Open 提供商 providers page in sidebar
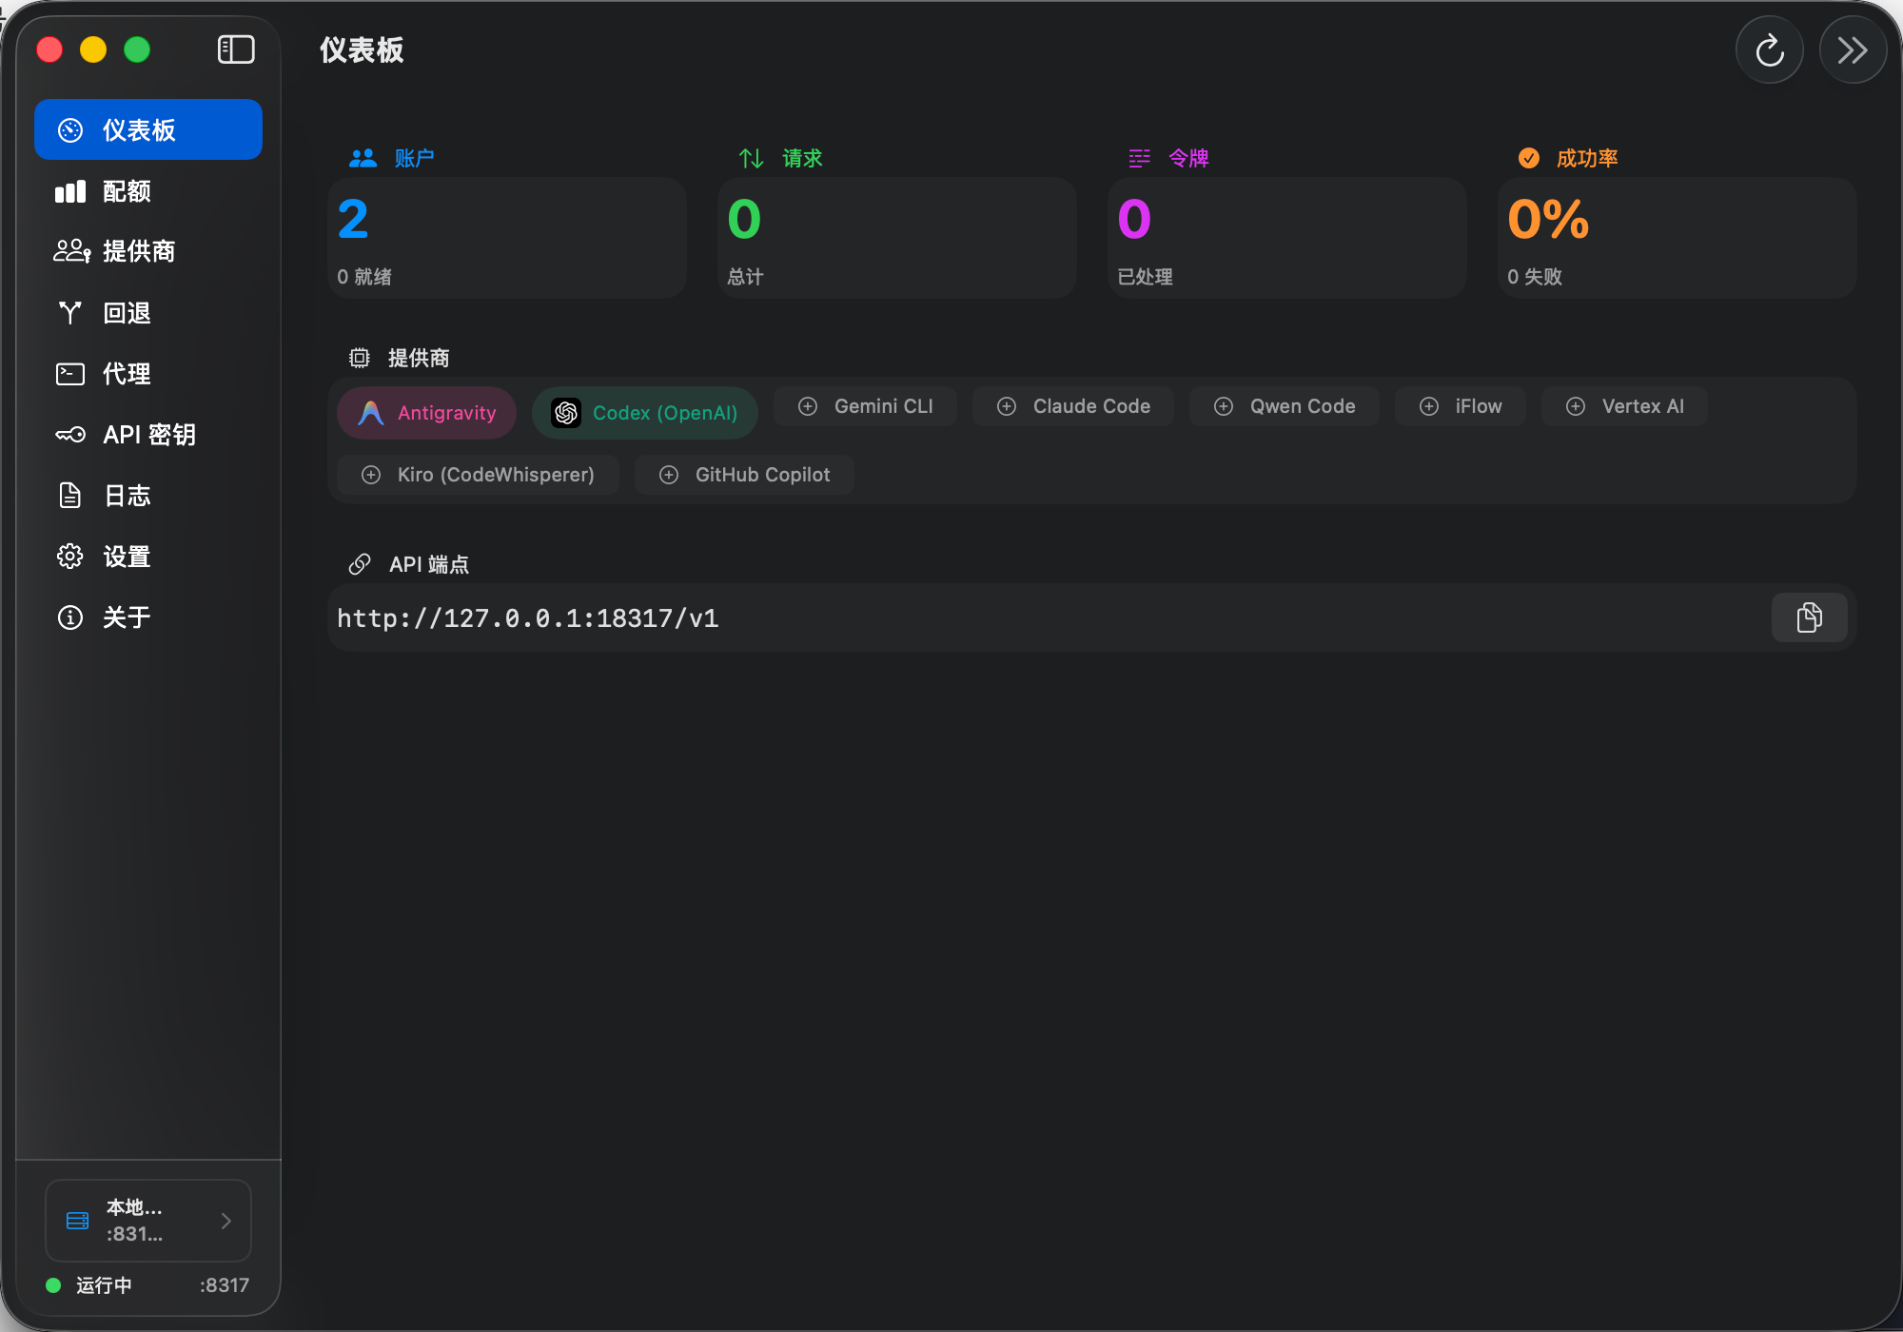 [138, 251]
